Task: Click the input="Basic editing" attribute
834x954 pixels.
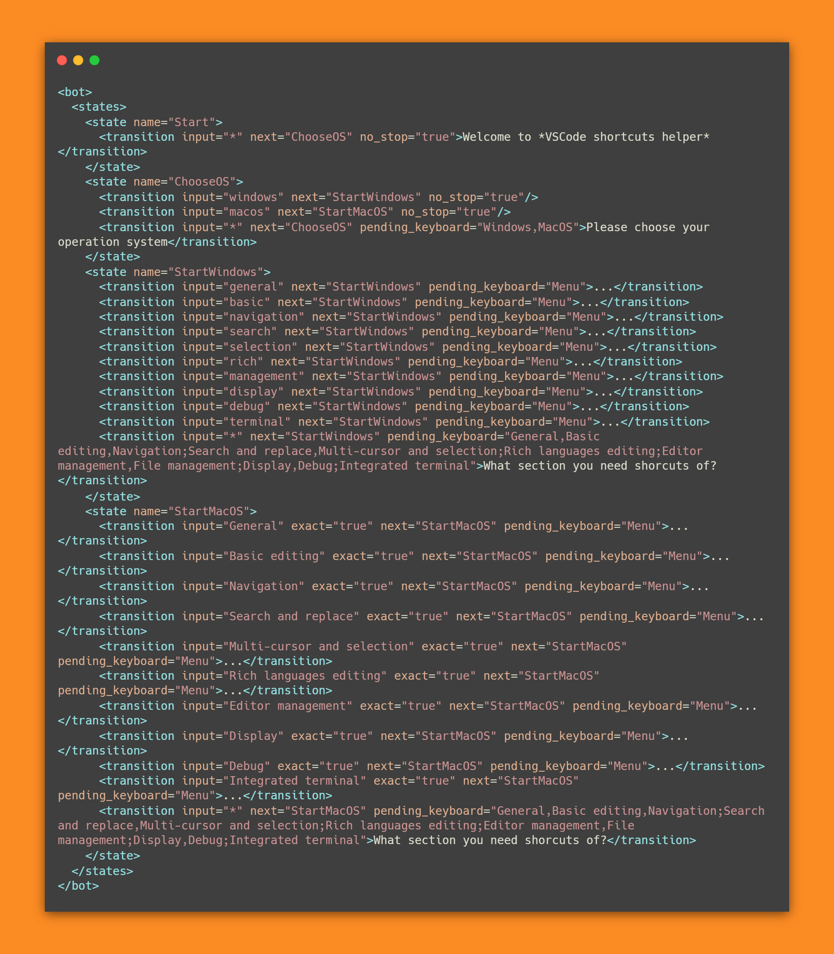Action: [x=253, y=556]
